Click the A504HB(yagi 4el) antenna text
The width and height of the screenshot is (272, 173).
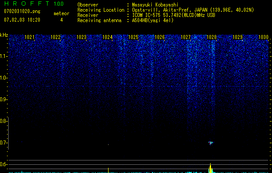[x=153, y=20]
